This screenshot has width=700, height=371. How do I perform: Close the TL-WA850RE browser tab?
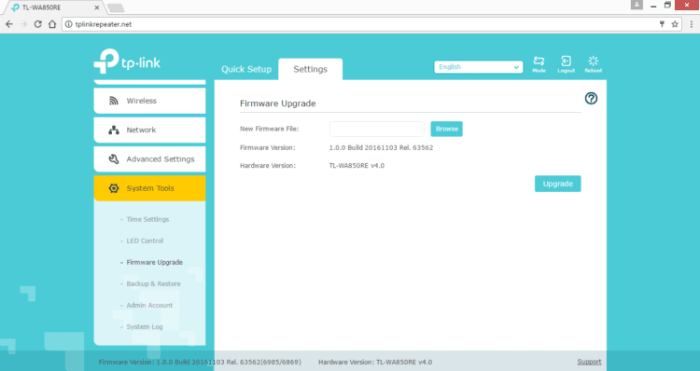[97, 7]
